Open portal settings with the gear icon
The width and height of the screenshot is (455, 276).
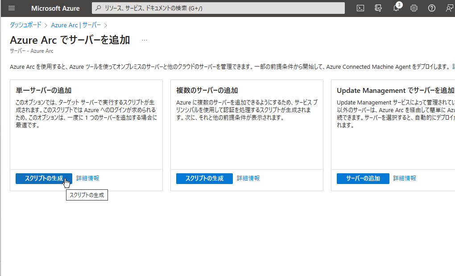[414, 8]
